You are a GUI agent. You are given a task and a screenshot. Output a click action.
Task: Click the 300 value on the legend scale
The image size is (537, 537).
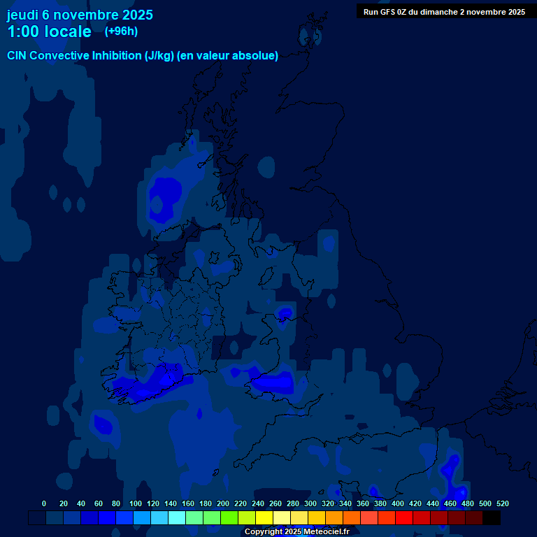pos(310,503)
